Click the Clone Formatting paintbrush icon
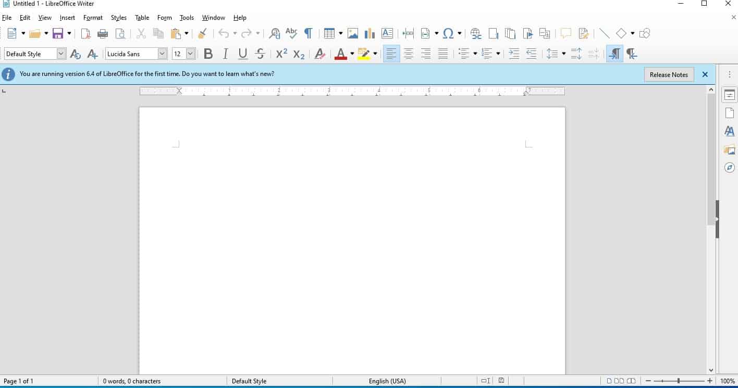The image size is (738, 388). 202,34
